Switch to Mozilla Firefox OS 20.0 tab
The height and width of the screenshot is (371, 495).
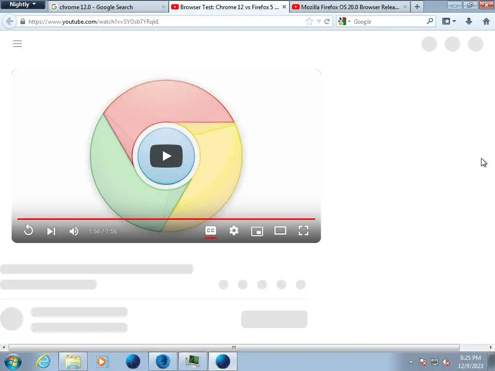click(x=350, y=7)
